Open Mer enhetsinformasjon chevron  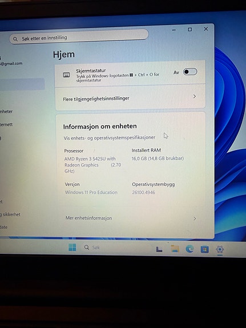point(195,218)
